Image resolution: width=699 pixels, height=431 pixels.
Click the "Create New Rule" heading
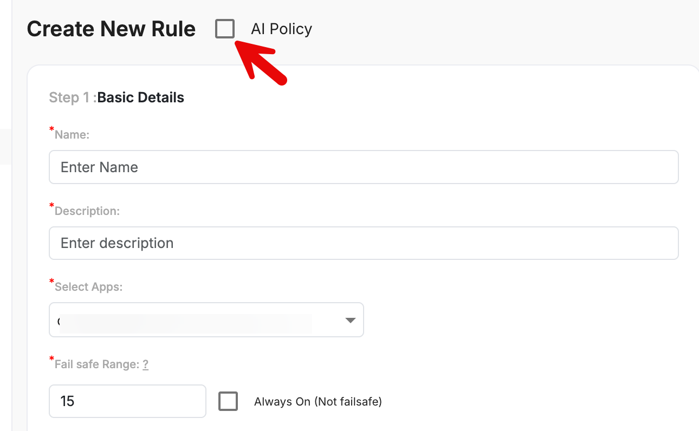pos(111,29)
